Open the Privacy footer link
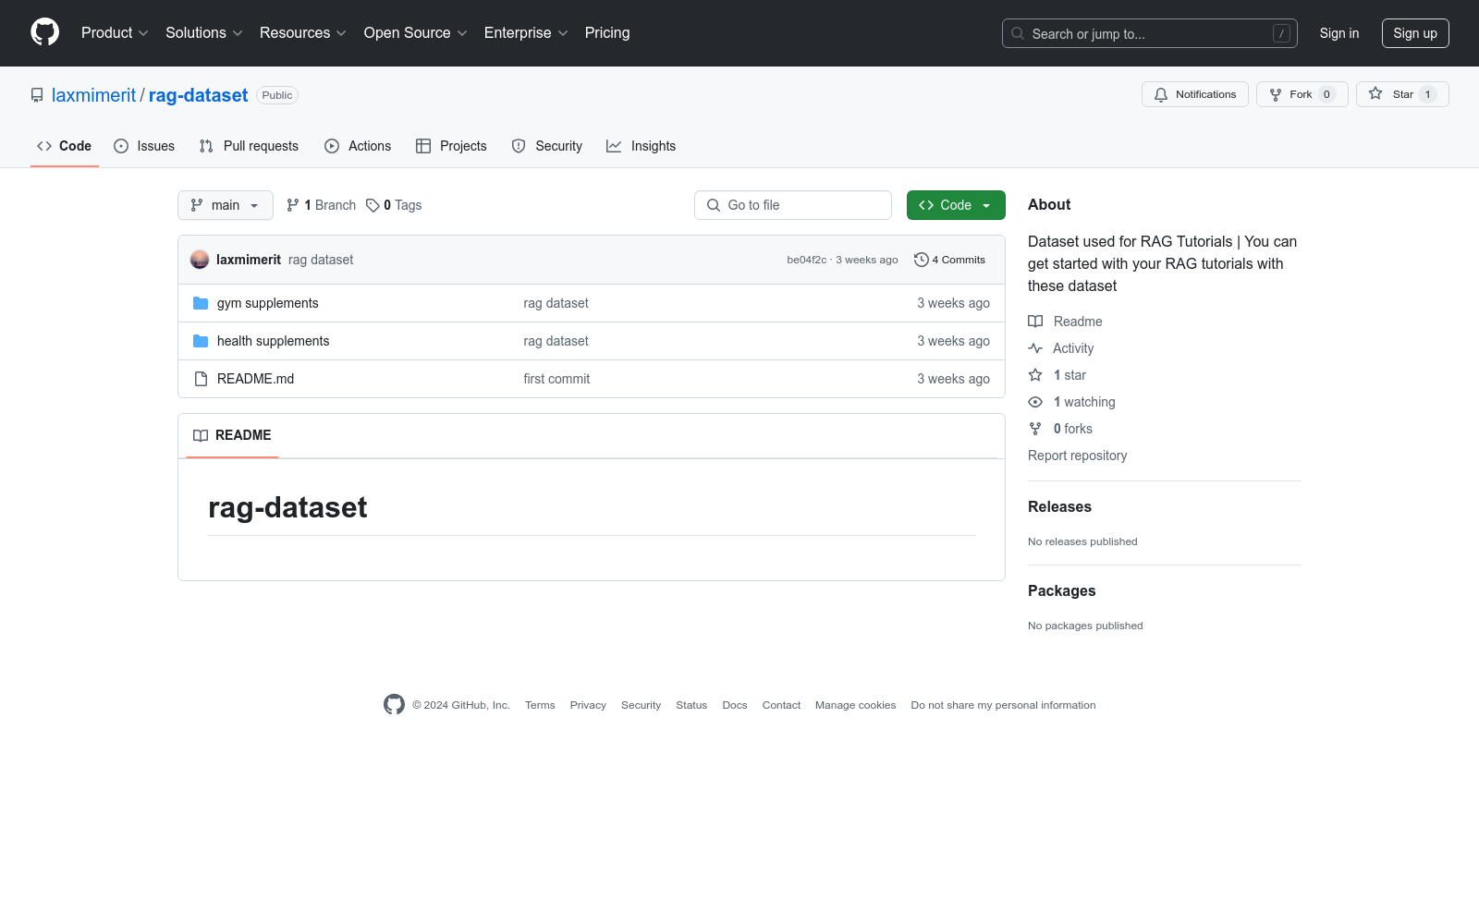The image size is (1479, 924). coord(588,705)
